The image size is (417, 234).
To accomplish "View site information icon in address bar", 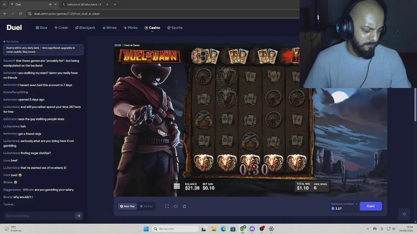I will click(30, 14).
